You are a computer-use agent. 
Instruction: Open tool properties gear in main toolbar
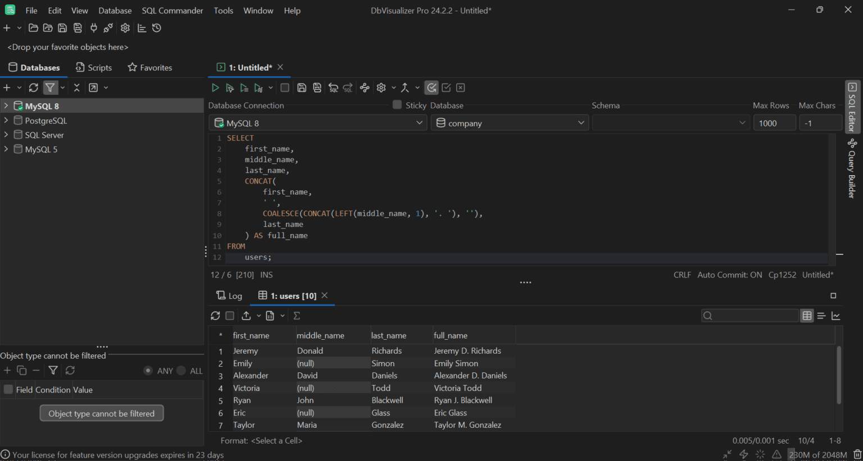[125, 28]
